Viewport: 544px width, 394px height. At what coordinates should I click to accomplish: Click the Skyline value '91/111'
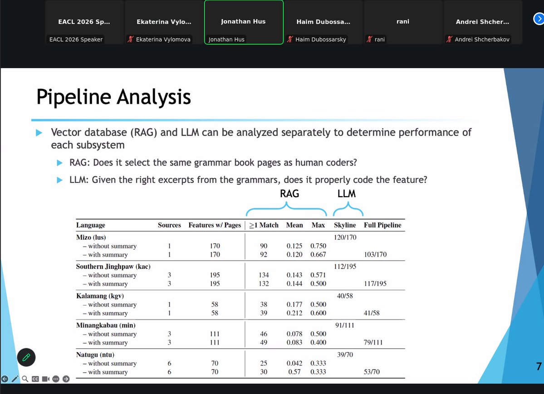345,326
